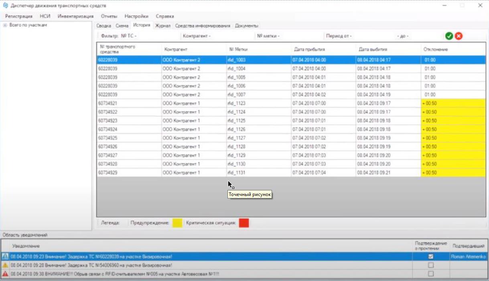Select the row with tag 'rfid_1005'

[291, 77]
